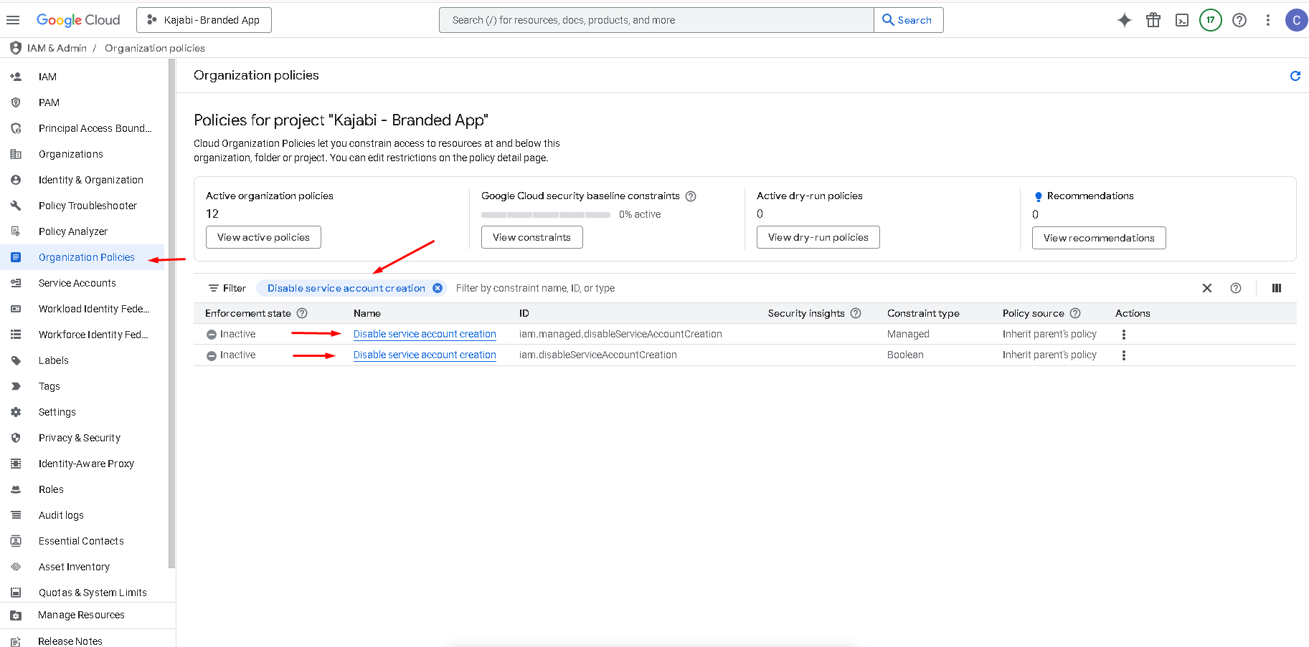Open the free trial gift icon
Viewport: 1309px width, 647px height.
pyautogui.click(x=1153, y=20)
